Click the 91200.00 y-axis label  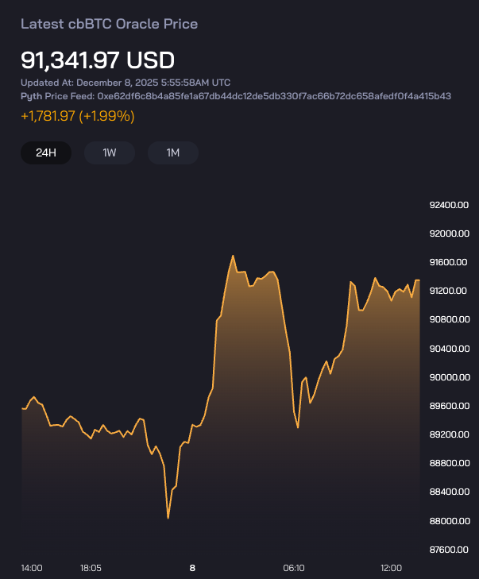pos(448,291)
